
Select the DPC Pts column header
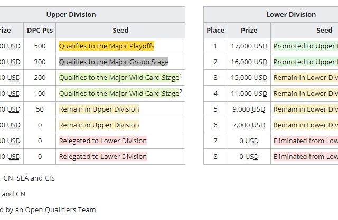40,31
